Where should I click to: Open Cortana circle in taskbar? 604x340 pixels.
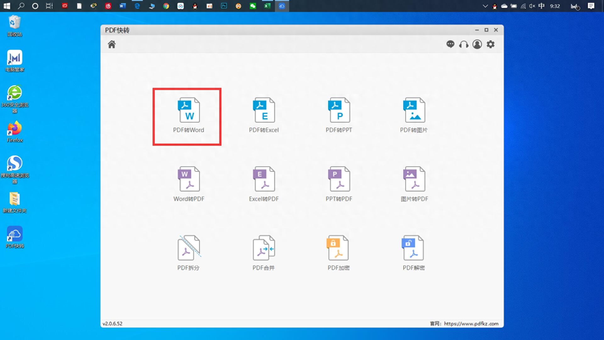point(35,6)
